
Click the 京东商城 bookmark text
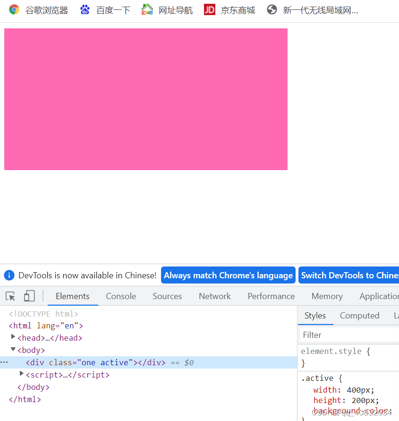point(238,10)
